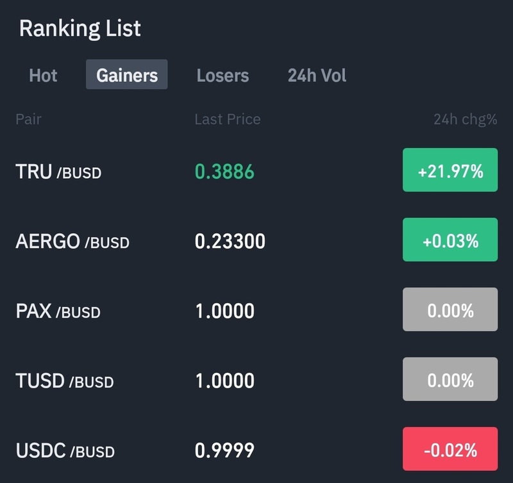The height and width of the screenshot is (483, 513).
Task: Open the TRU /BUSD pair
Action: (58, 171)
